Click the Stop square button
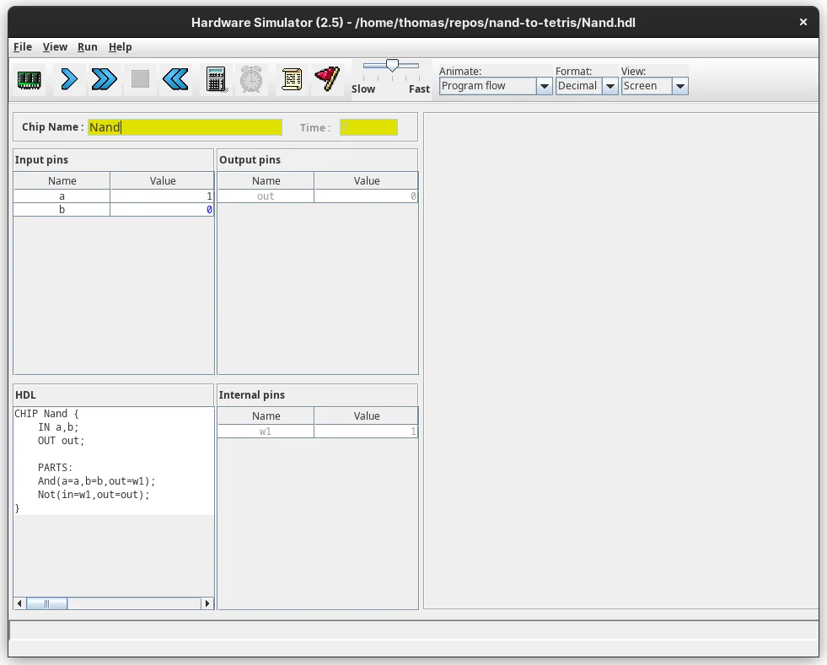Viewport: 827px width, 665px height. (140, 80)
